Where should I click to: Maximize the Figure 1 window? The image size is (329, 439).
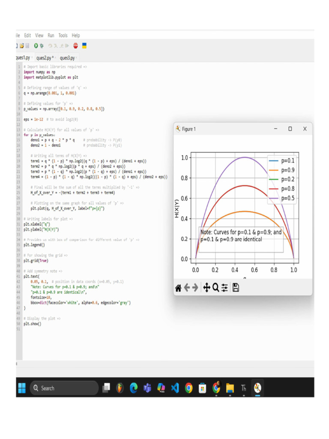tap(290, 129)
